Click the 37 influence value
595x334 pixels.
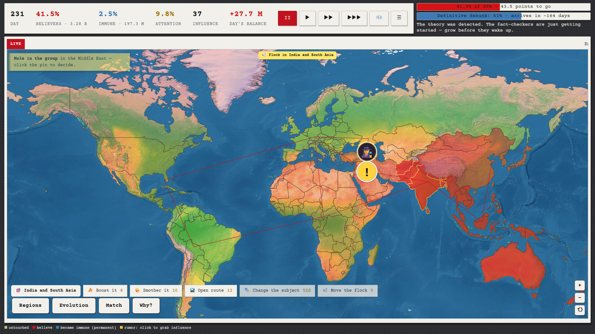197,14
